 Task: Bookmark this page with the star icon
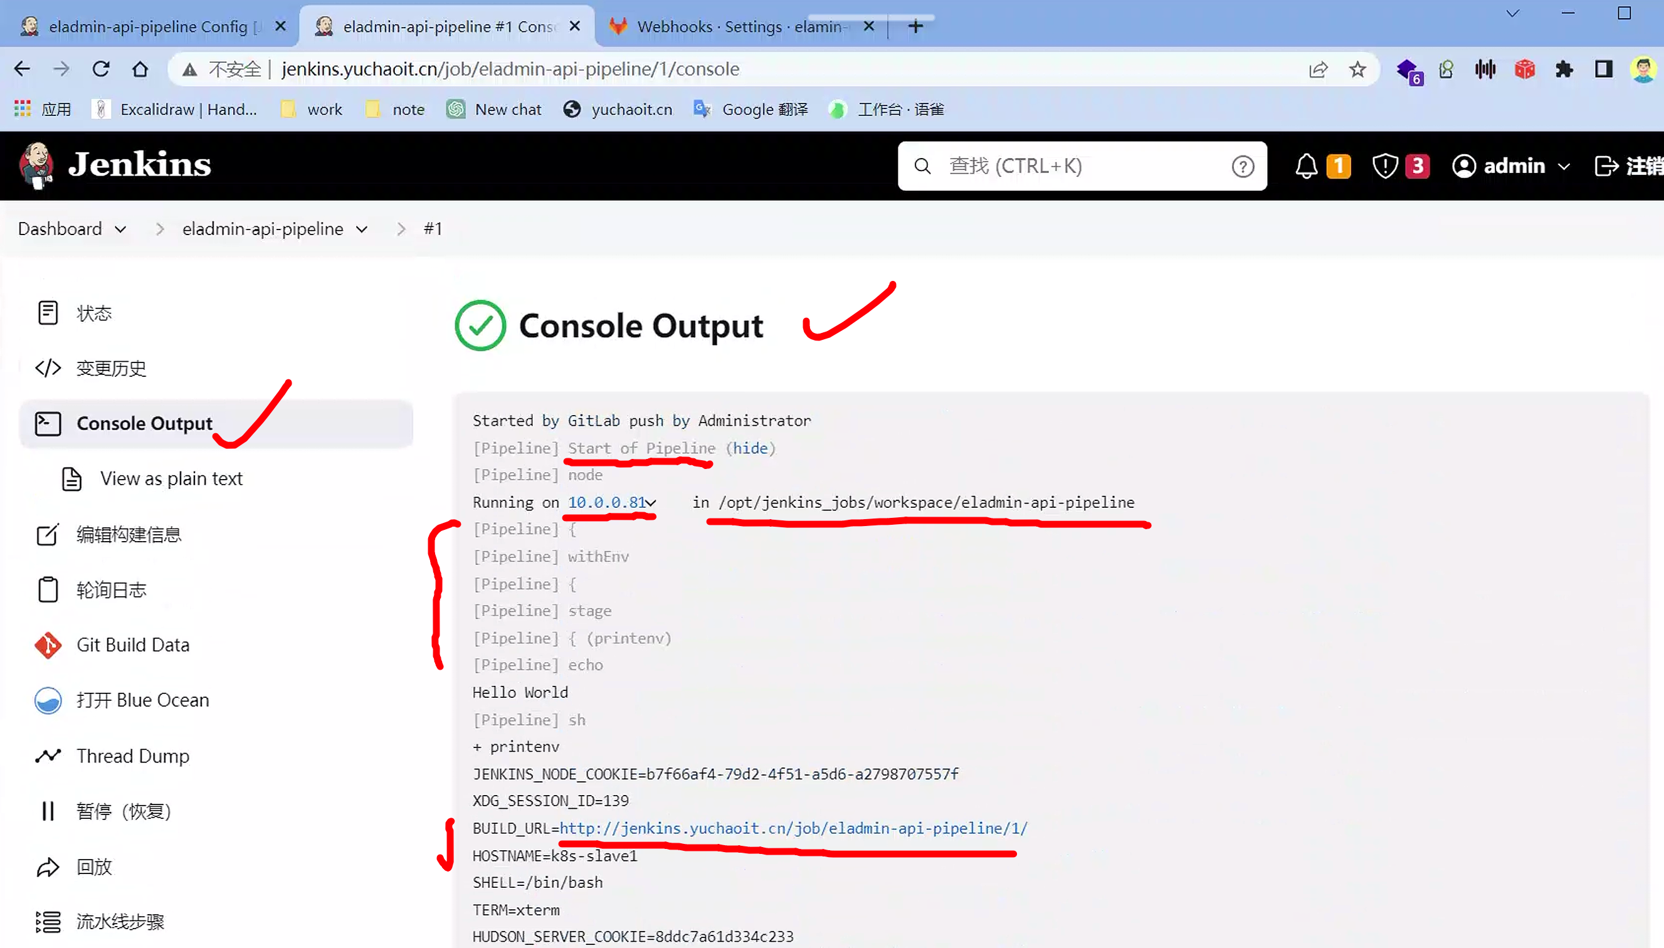point(1357,69)
